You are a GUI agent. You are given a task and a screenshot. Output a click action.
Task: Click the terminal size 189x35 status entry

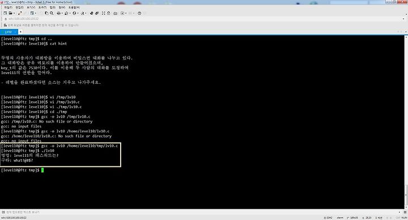[x=352, y=218]
